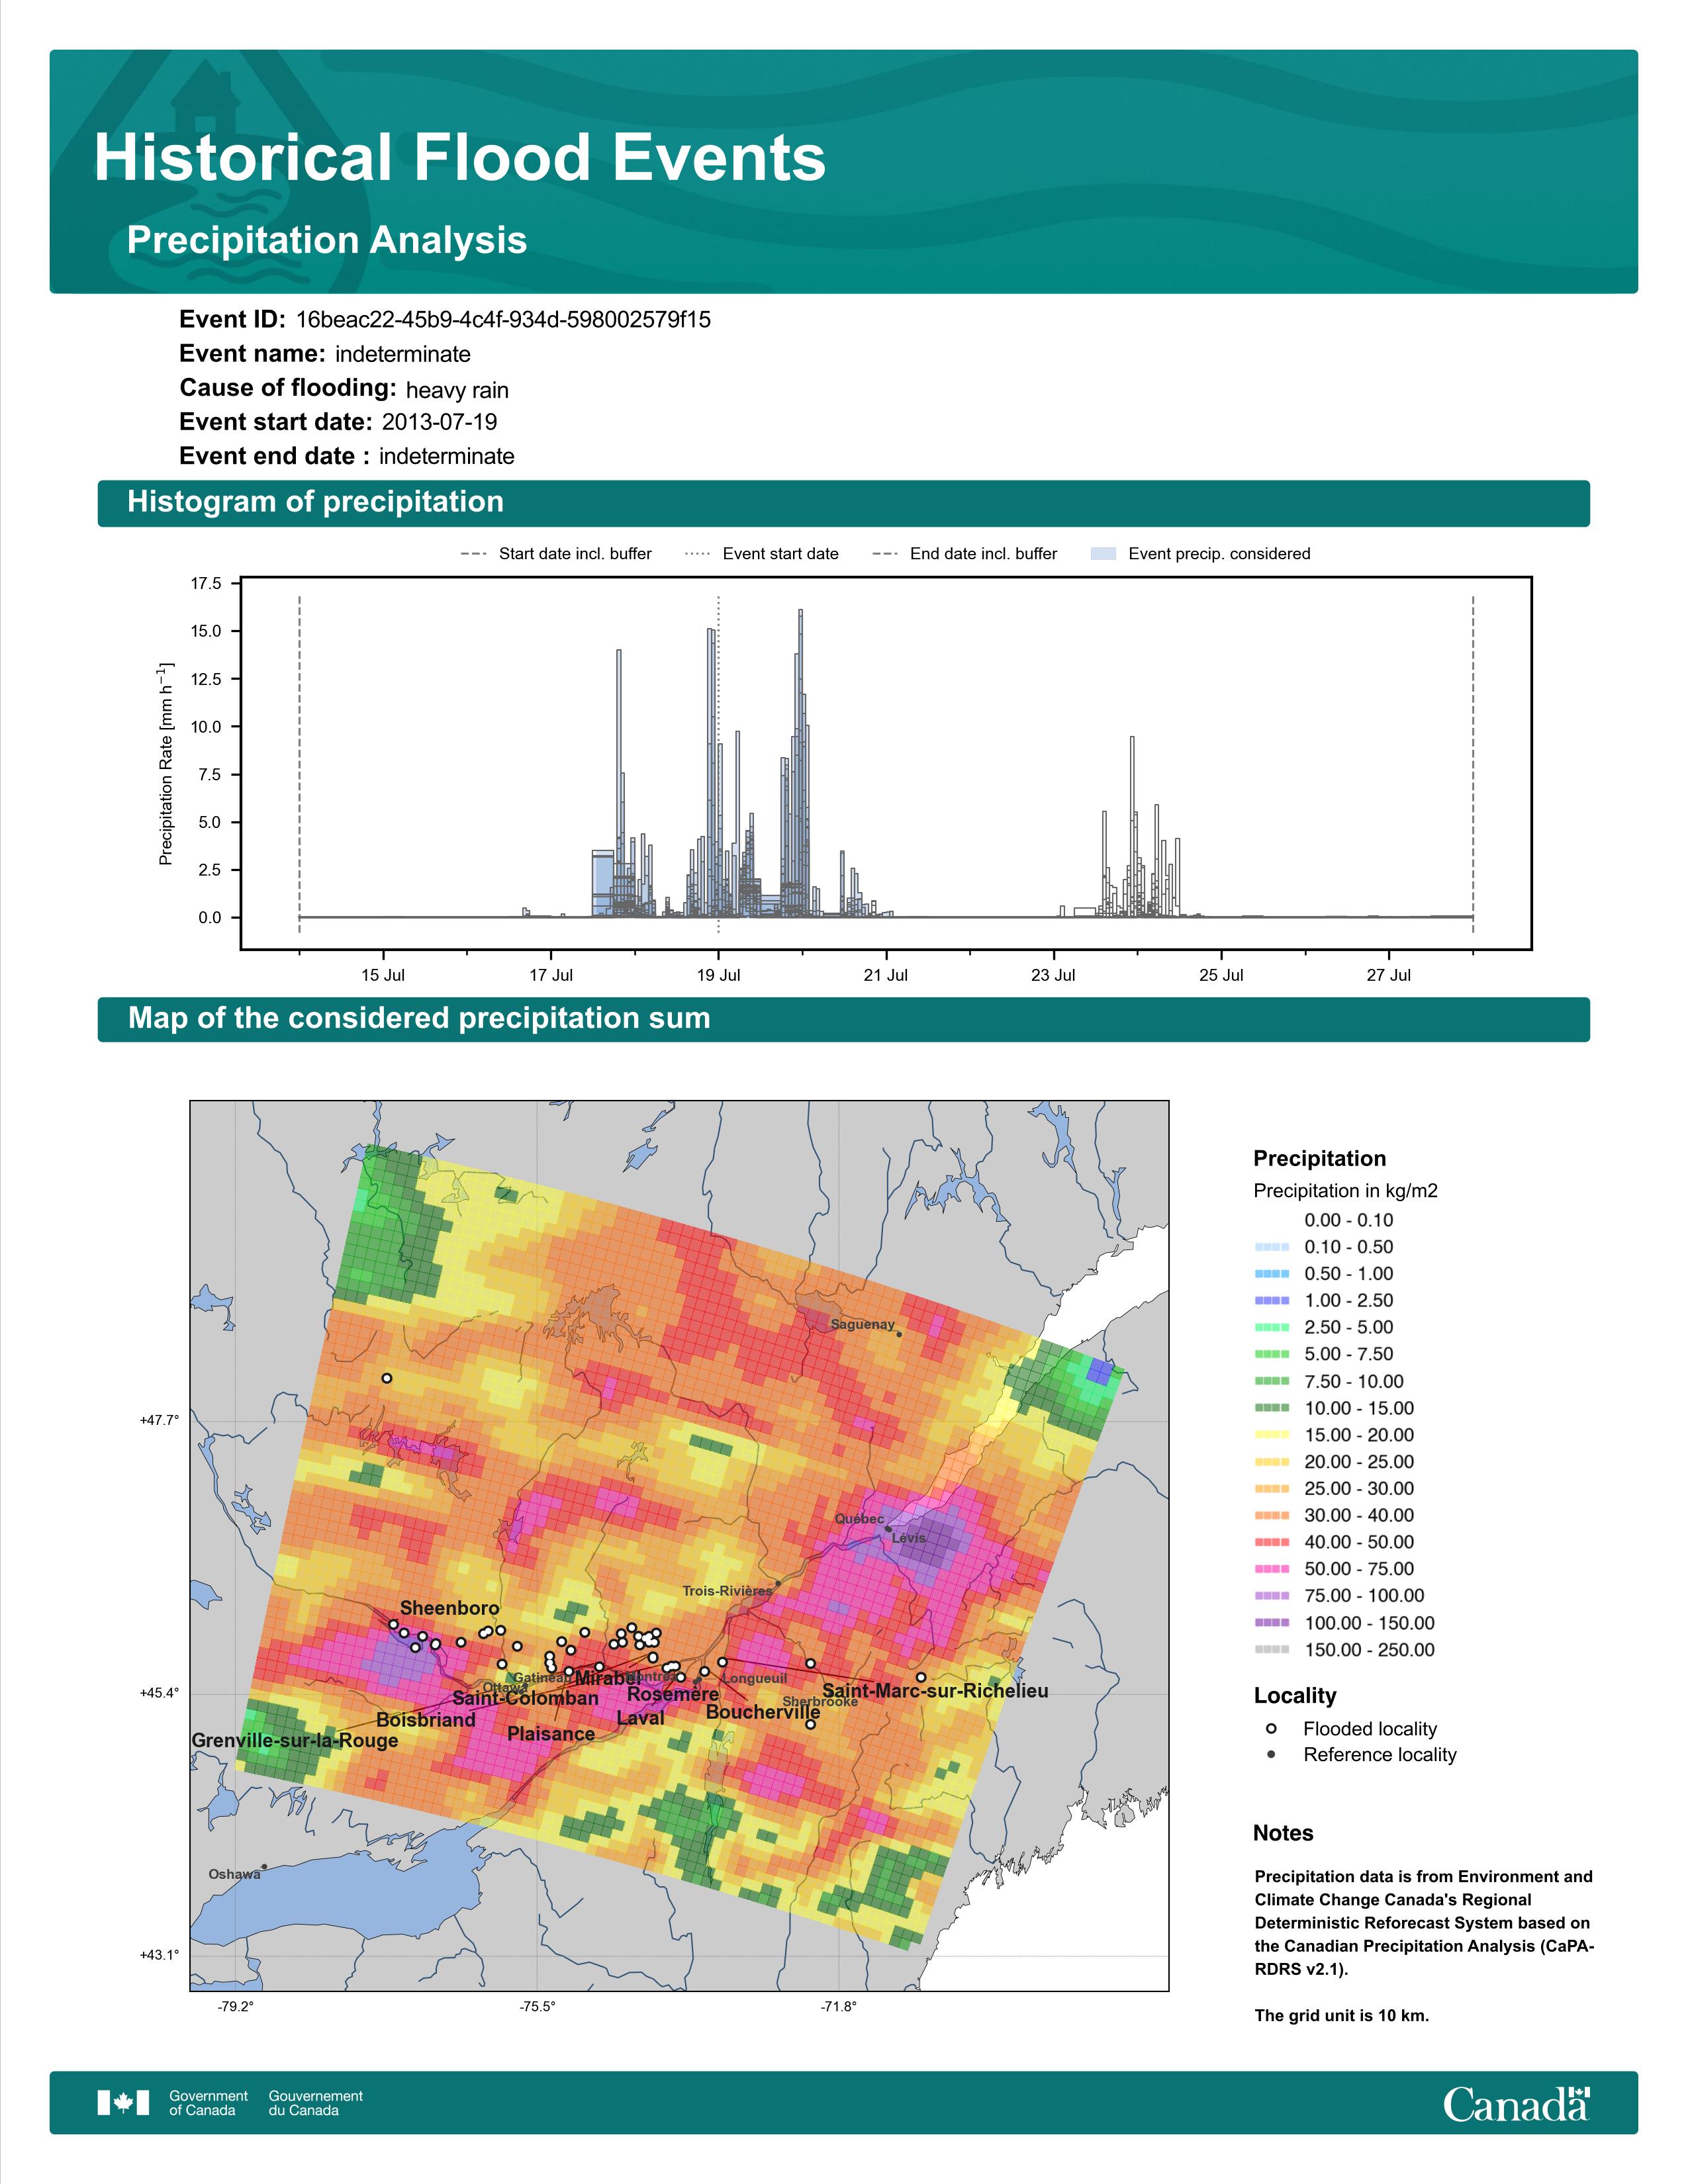The width and height of the screenshot is (1688, 2184).
Task: Click the Notes heading
Action: point(1283,1834)
